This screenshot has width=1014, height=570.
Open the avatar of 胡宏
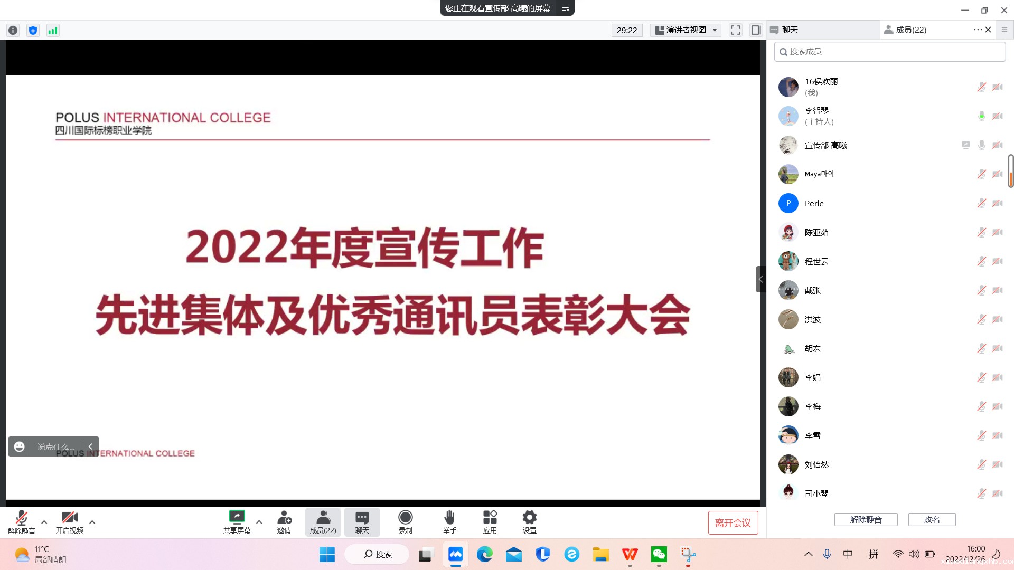788,348
